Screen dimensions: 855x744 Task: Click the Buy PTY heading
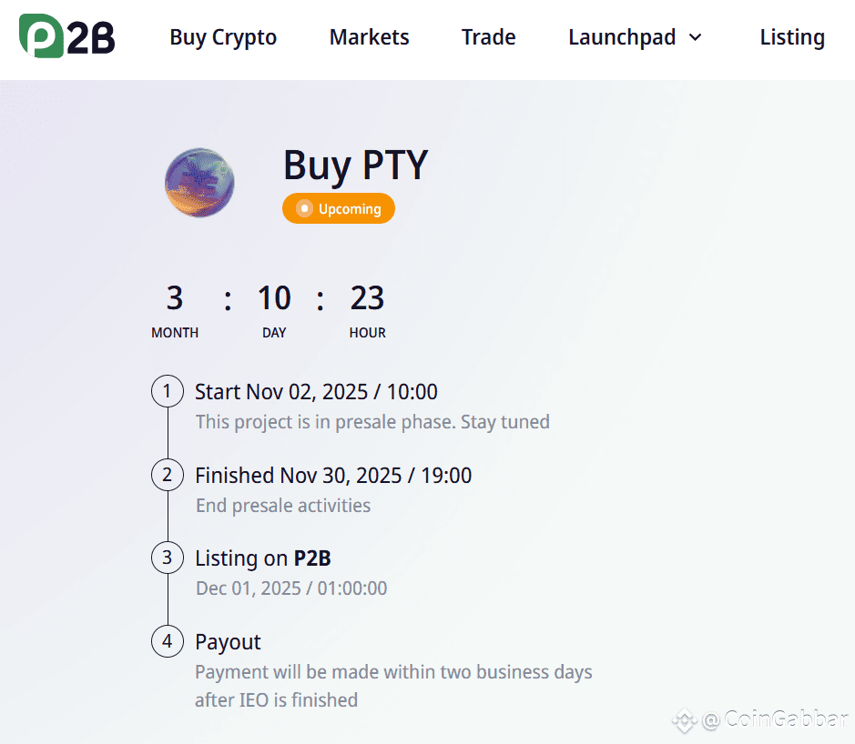tap(355, 165)
